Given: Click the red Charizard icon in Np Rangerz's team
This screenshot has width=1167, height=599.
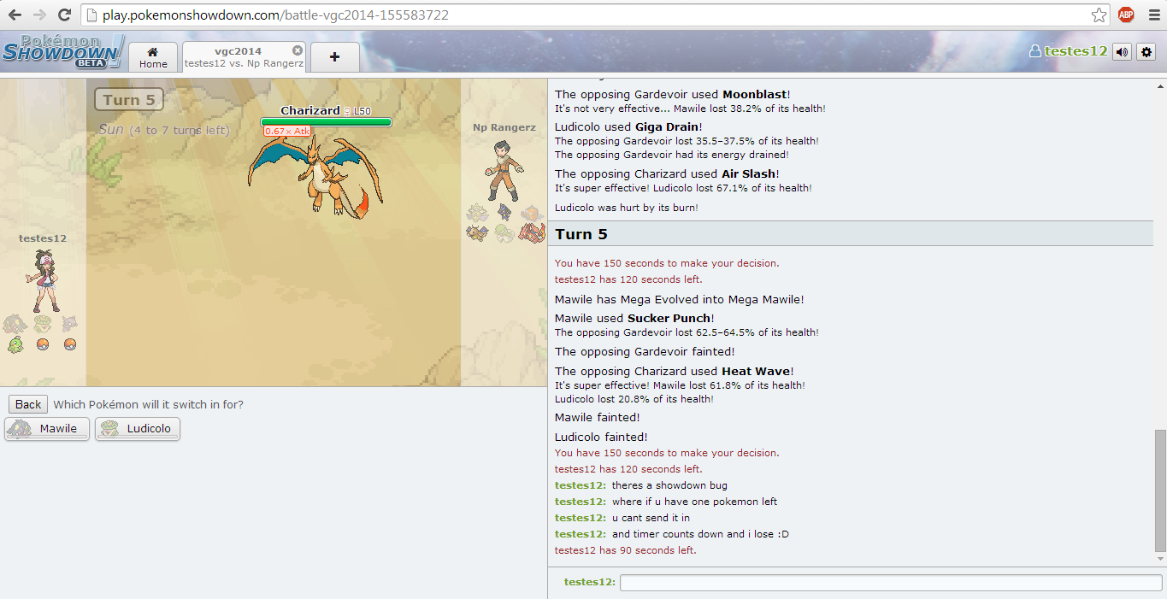Looking at the screenshot, I should (532, 232).
